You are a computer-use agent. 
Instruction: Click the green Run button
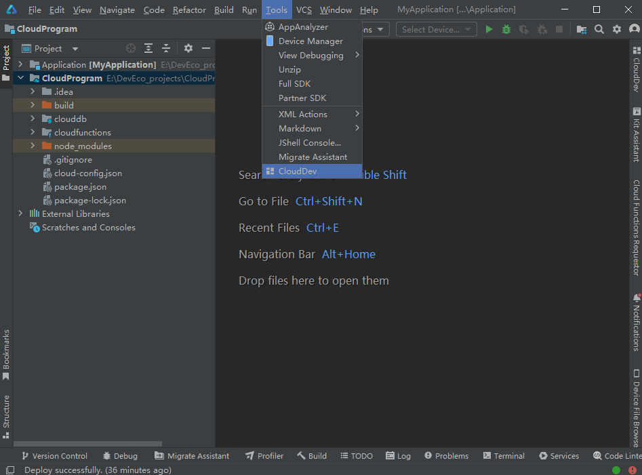(489, 29)
